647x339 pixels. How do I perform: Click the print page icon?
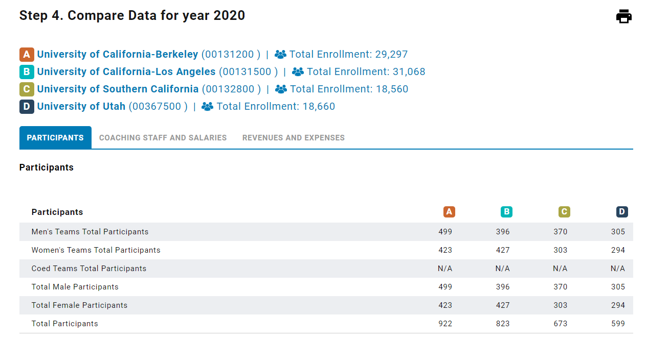(x=624, y=16)
